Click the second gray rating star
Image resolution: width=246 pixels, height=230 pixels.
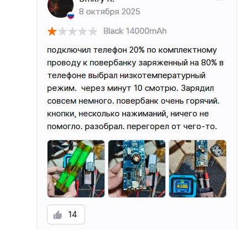62,31
